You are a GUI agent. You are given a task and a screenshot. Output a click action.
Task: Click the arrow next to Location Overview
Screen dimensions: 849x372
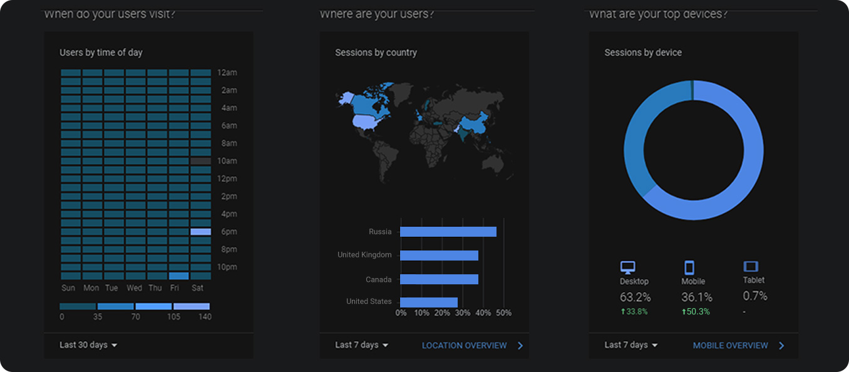pos(520,345)
